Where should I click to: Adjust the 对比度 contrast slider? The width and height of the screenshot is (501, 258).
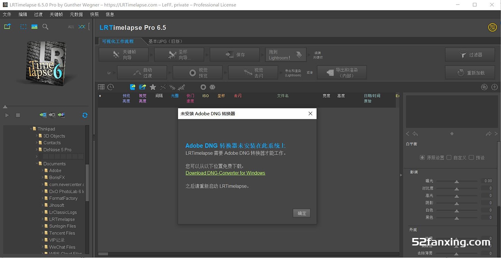point(457,188)
